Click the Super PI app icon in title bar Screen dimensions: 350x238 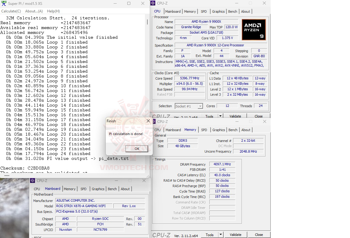point(4,3)
